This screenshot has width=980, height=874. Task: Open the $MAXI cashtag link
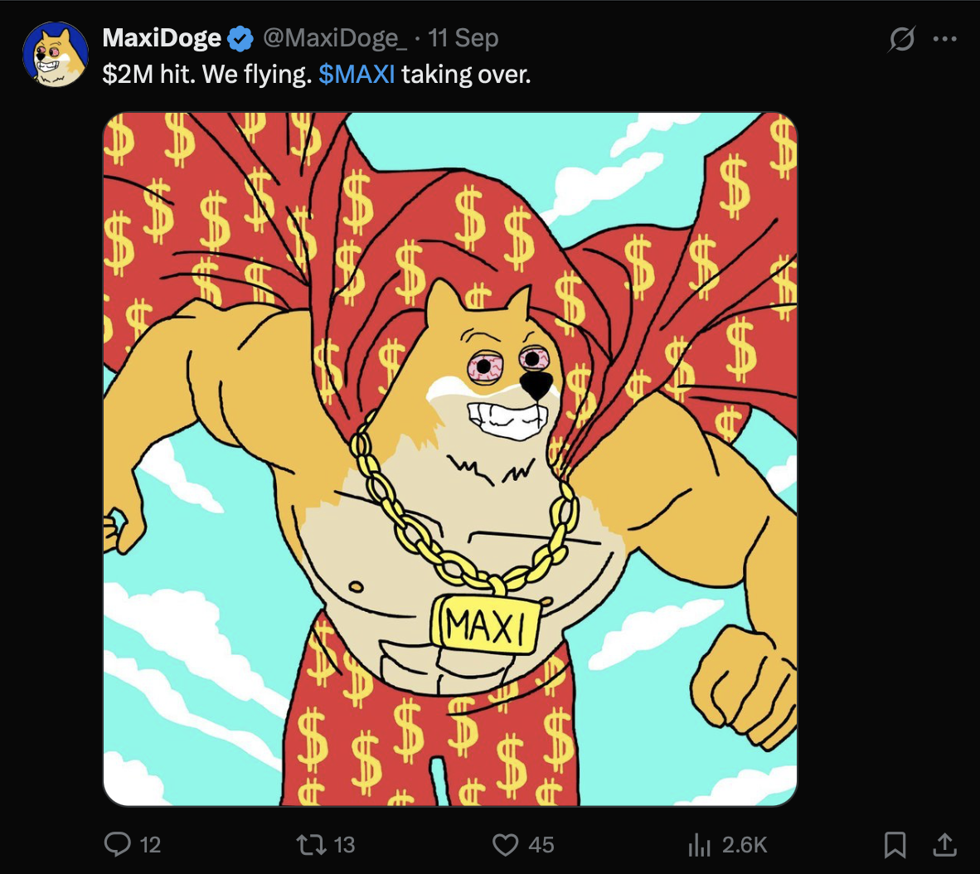tap(357, 75)
